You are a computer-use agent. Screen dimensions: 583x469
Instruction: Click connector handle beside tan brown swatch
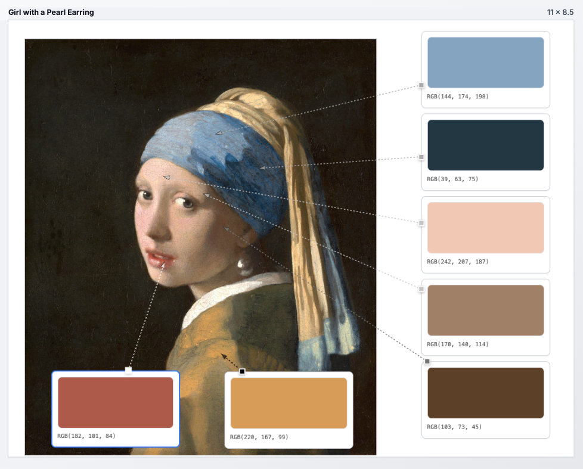click(x=421, y=289)
